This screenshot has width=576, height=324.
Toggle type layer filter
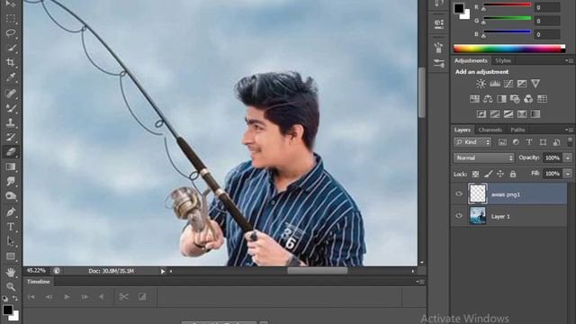click(529, 142)
